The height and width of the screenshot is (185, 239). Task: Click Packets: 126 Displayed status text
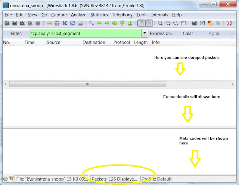coord(115,179)
